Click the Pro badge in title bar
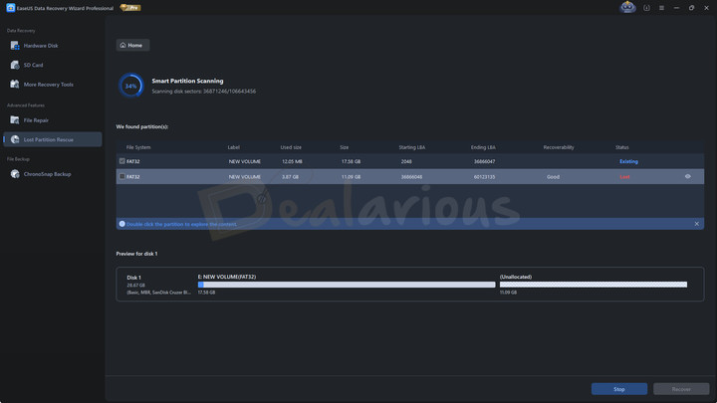The width and height of the screenshot is (717, 403). pyautogui.click(x=130, y=8)
